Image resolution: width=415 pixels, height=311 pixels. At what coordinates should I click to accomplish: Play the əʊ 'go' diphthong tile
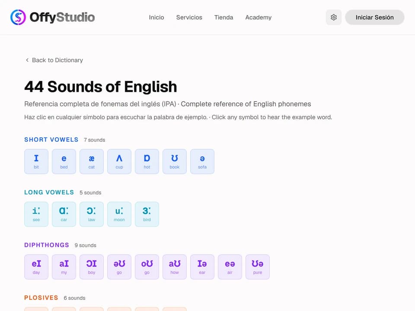point(119,267)
